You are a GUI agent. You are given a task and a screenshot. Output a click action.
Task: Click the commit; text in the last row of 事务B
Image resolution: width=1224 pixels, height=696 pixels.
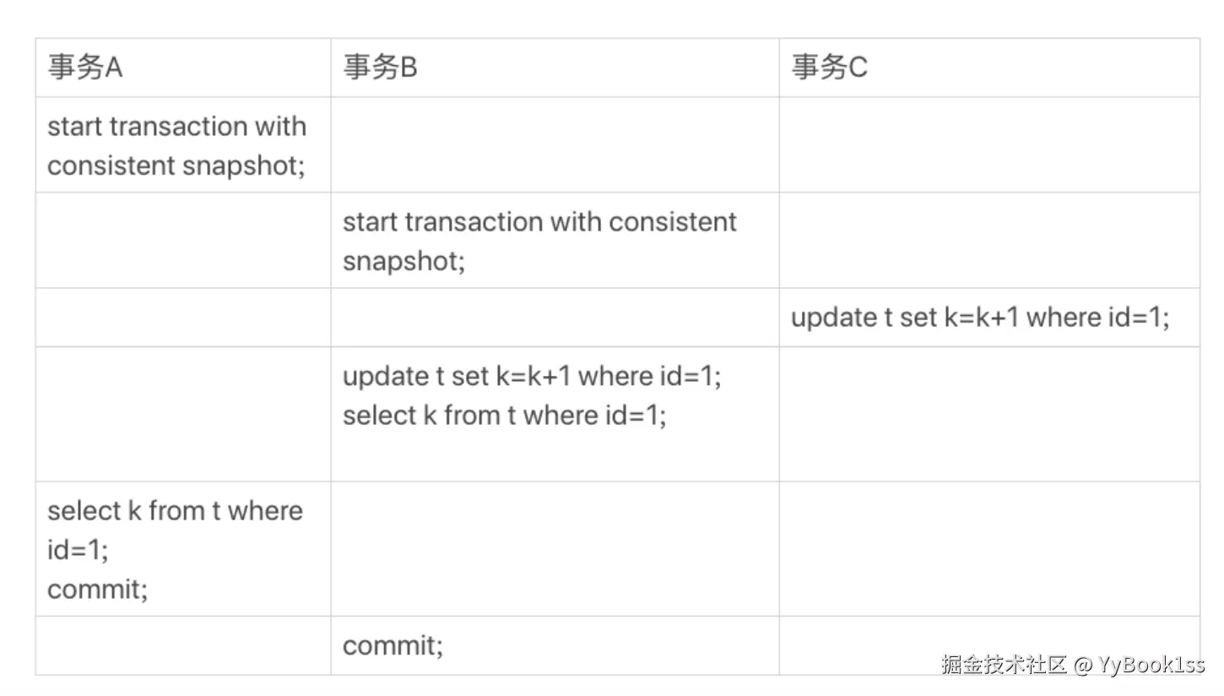pos(393,646)
